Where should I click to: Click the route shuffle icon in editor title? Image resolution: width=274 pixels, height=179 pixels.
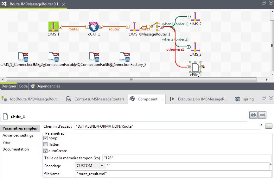(x=4, y=4)
